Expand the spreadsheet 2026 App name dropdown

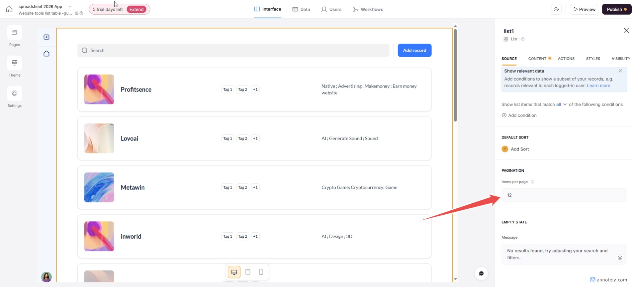tap(70, 7)
